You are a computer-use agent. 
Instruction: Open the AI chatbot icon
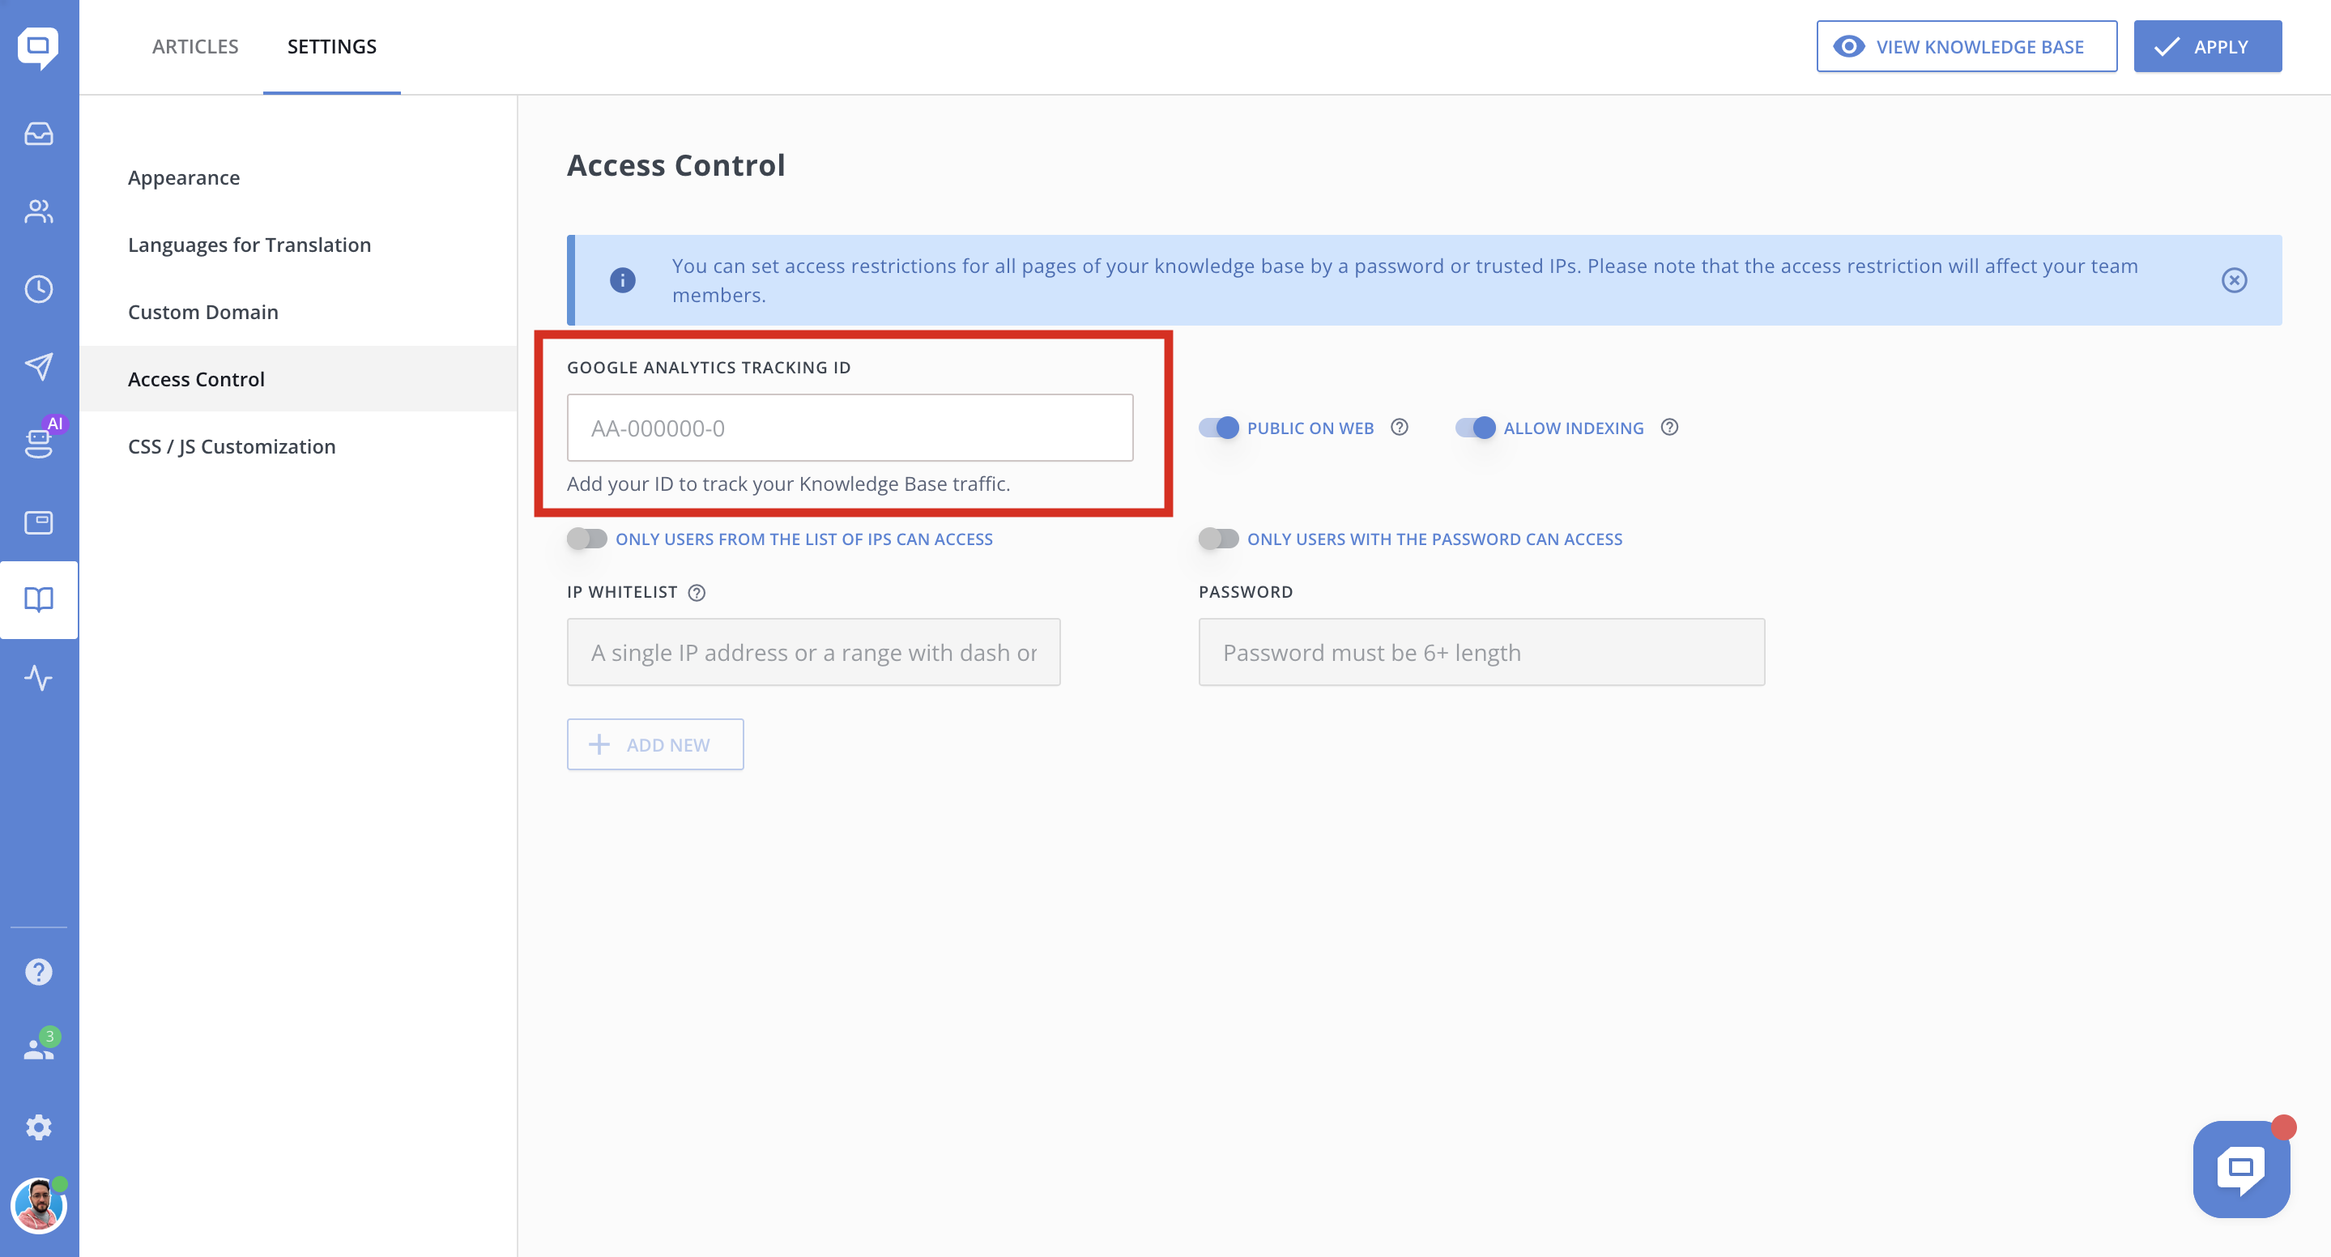(x=38, y=442)
